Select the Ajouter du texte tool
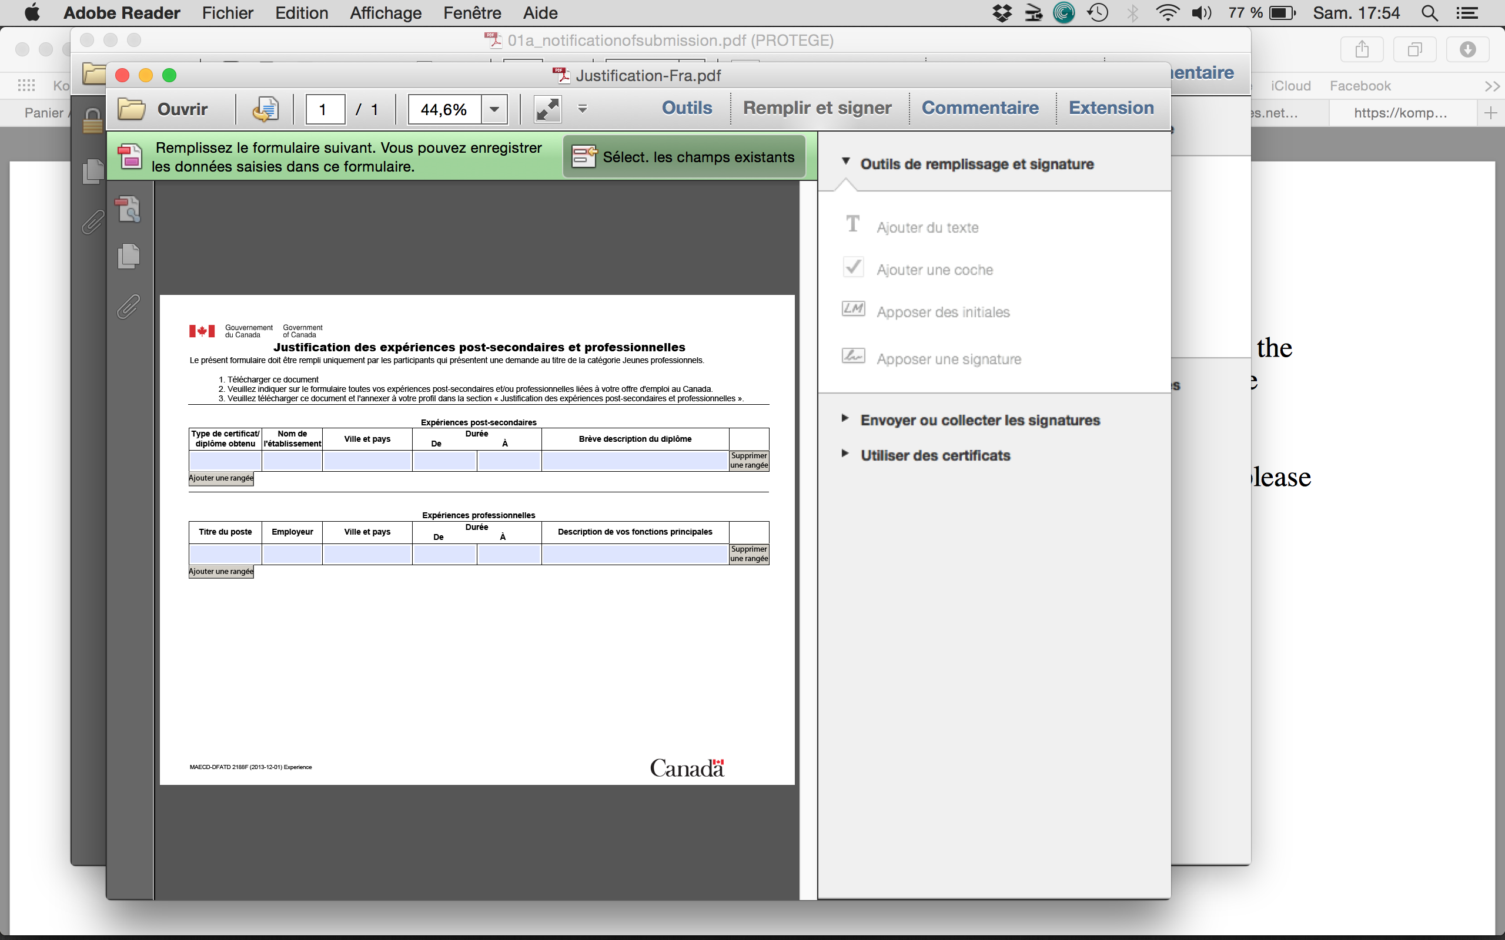This screenshot has width=1505, height=940. (927, 227)
